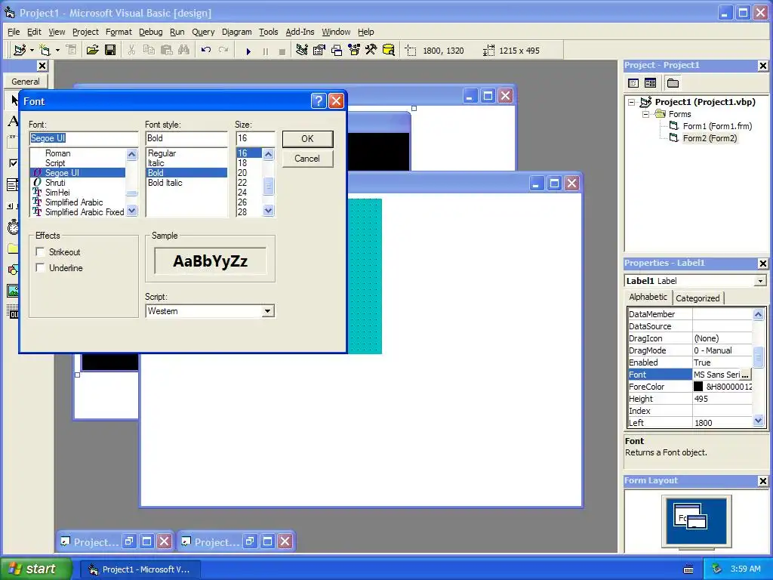Screen dimensions: 773x580
Task: Open the Add-Ins menu
Action: tap(300, 32)
